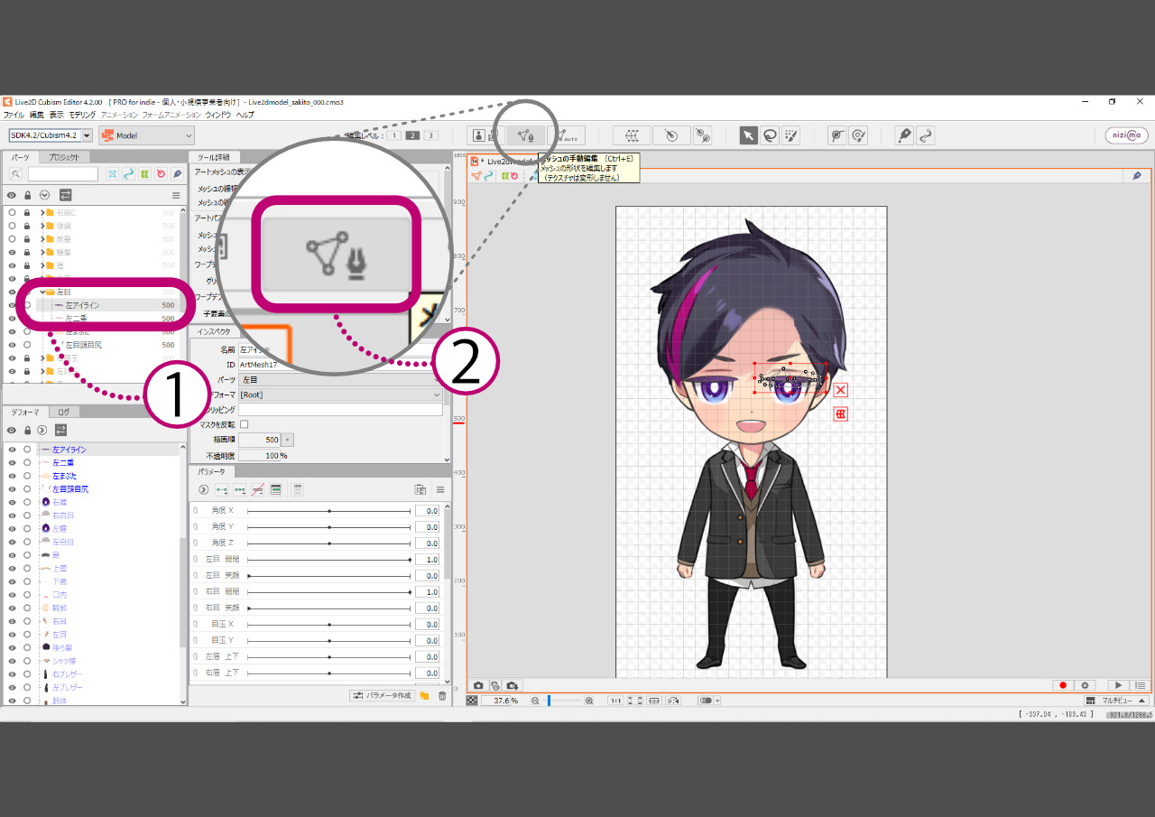Toggle the pen icon at canvas top right
Viewport: 1155px width, 817px height.
pos(1137,175)
